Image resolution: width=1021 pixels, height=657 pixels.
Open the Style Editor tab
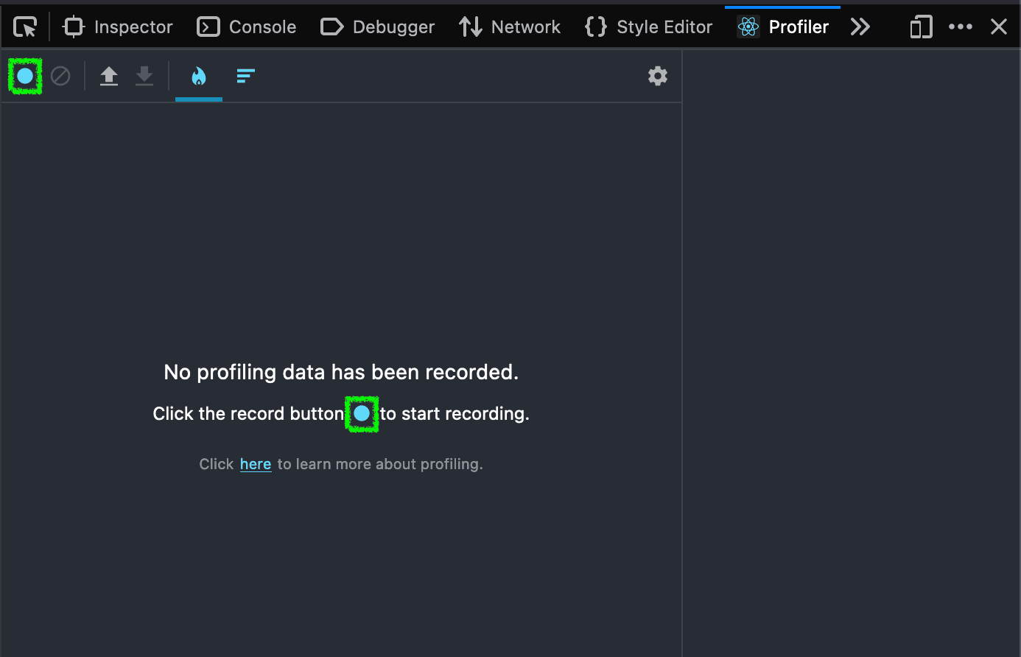click(648, 27)
